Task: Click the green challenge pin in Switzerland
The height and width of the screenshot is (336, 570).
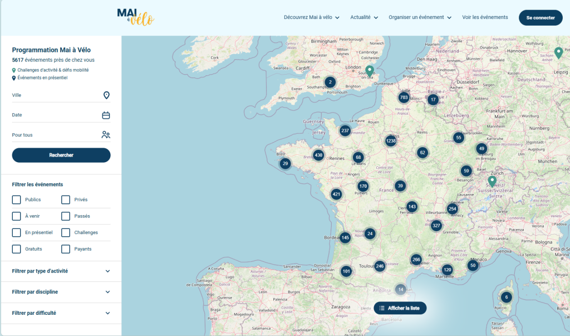Action: pyautogui.click(x=492, y=181)
